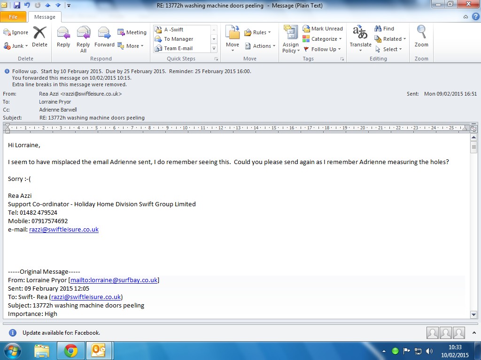Switch to Outlook taskbar button
The image size is (481, 360).
pos(99,351)
